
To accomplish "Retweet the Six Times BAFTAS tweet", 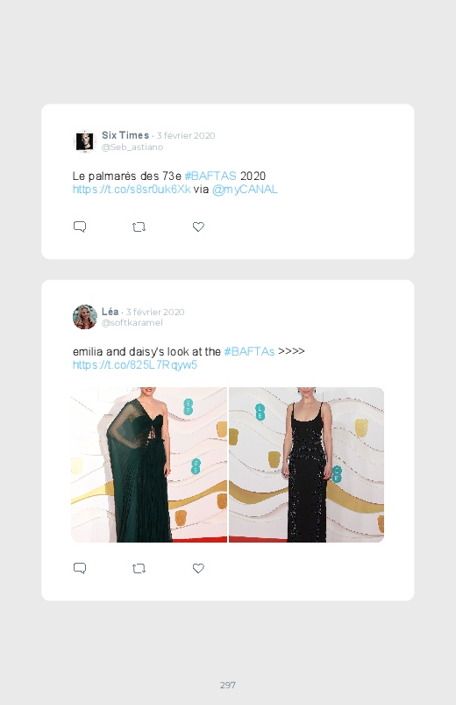I will 139,227.
